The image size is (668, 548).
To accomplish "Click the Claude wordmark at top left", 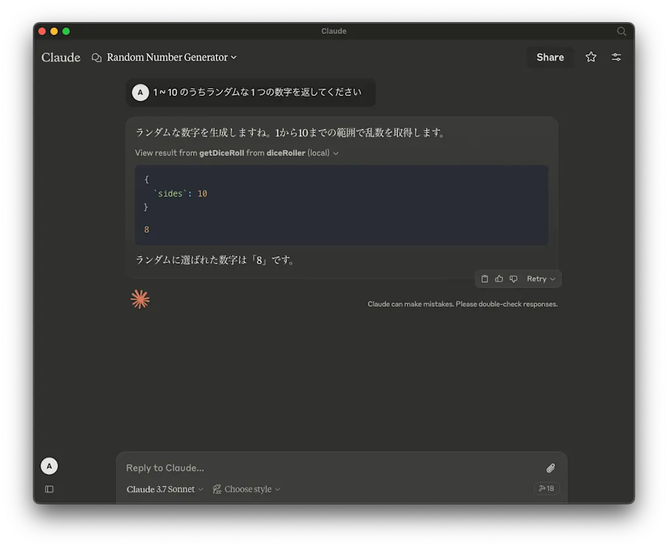I will pos(61,57).
